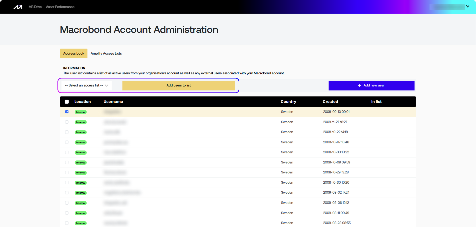Toggle the select-all checkbox in table header

point(67,102)
